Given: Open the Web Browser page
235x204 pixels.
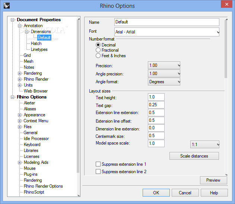Looking at the screenshot, I should [36, 91].
